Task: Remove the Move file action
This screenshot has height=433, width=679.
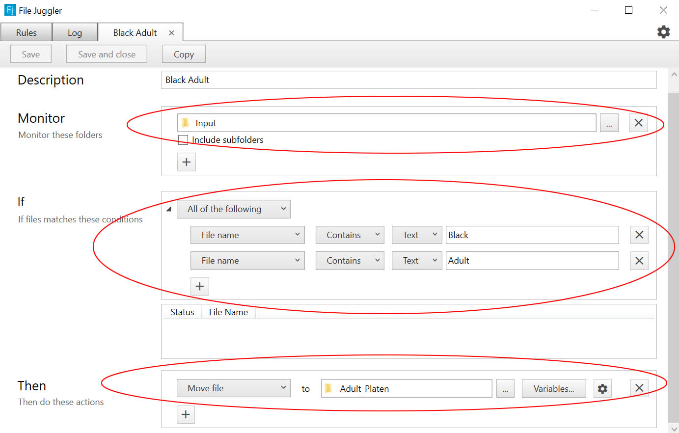Action: [639, 388]
